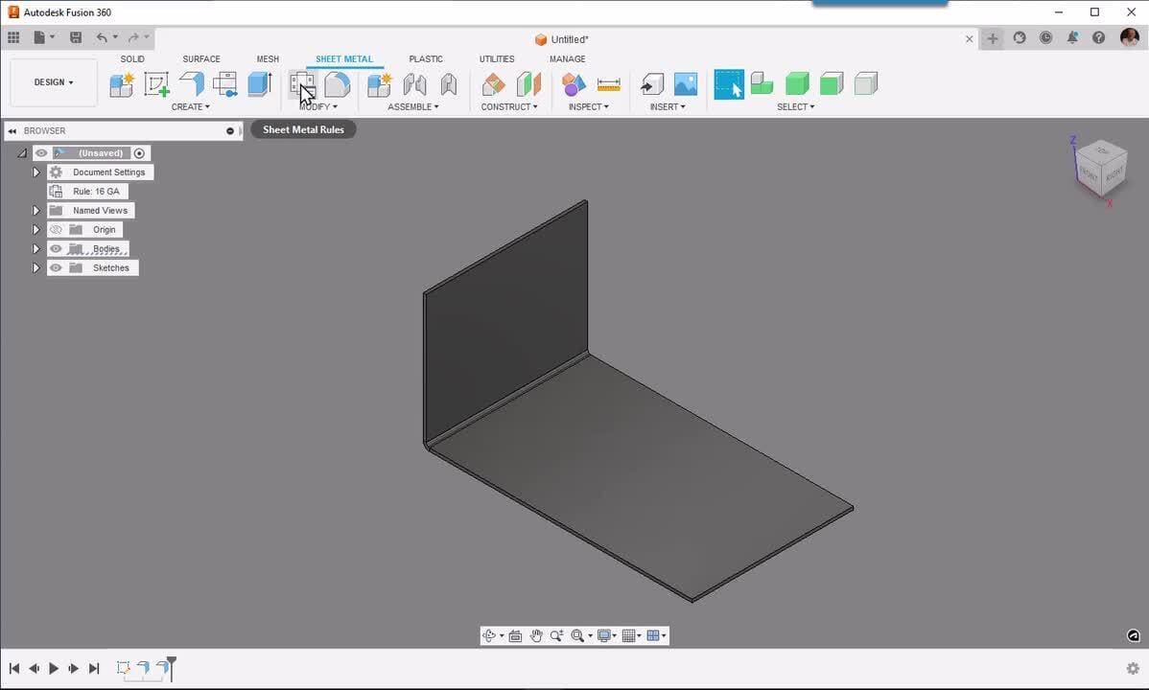Viewport: 1149px width, 690px height.
Task: Hide the Bodies folder
Action: point(56,248)
